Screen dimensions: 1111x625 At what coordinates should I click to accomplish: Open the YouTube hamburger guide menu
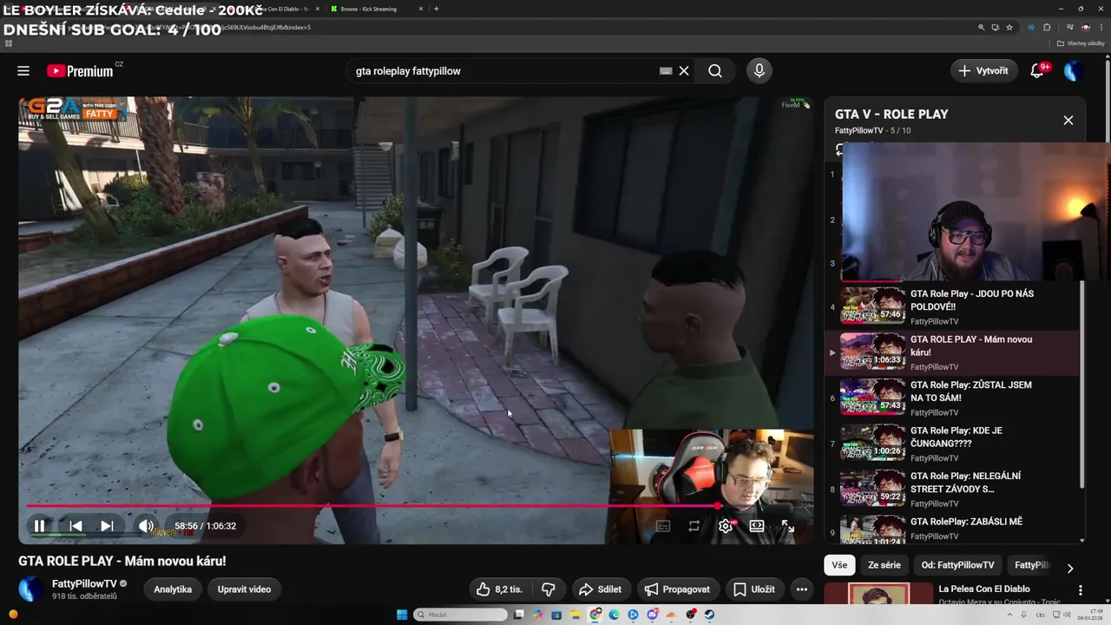coord(23,71)
